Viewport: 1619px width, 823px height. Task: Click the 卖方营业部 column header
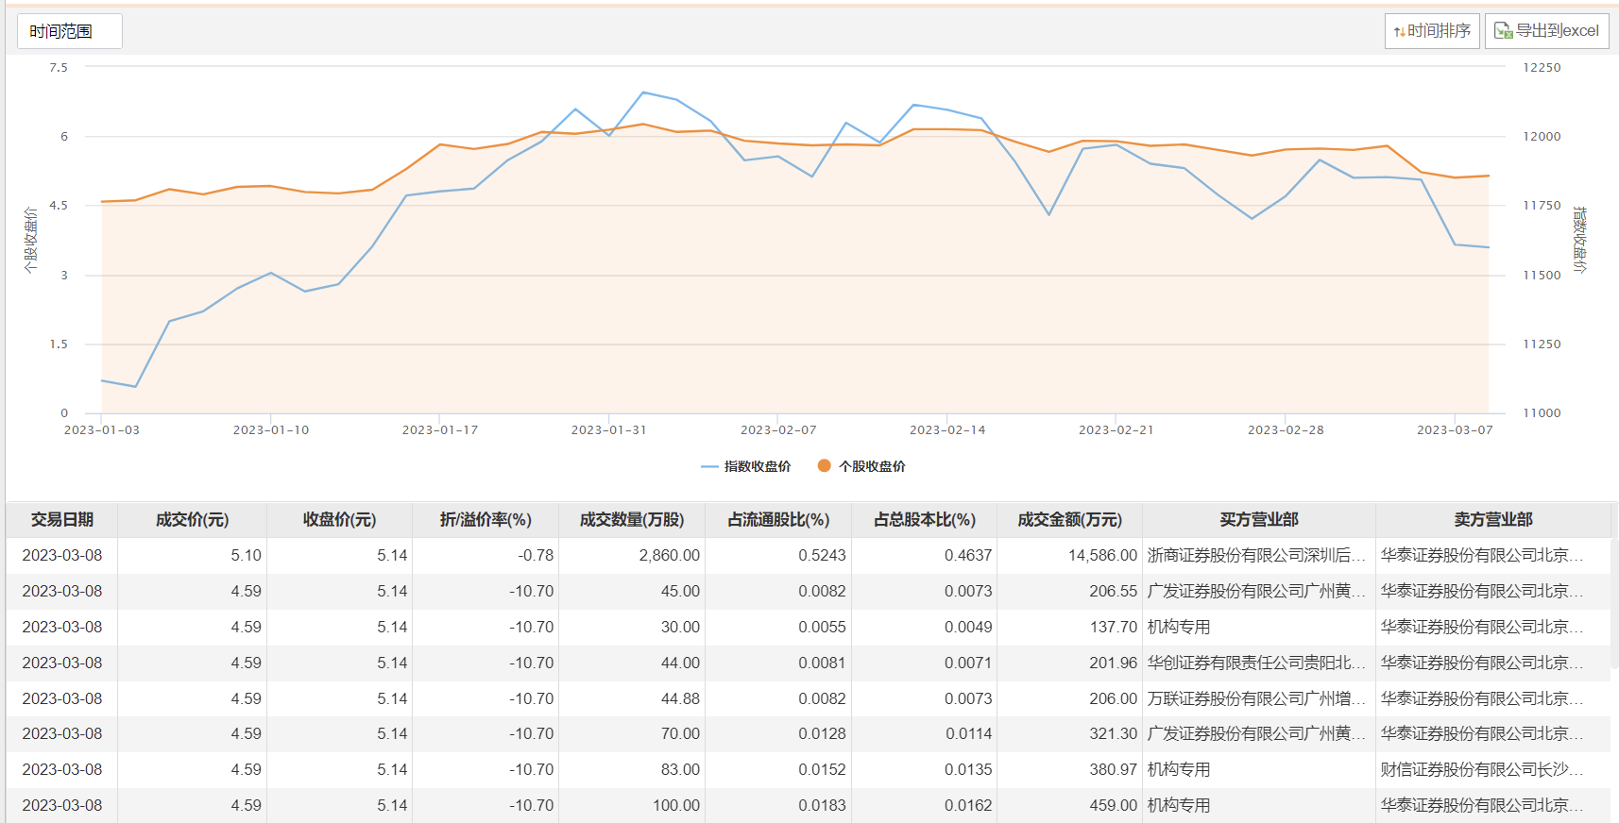click(1492, 520)
